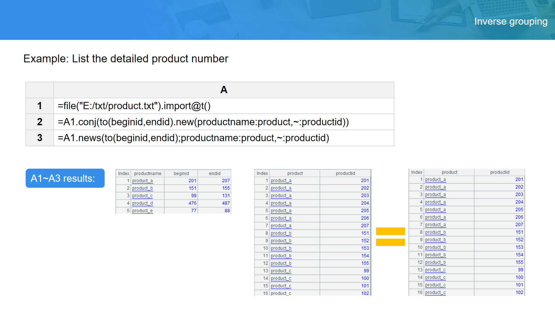555x312 pixels.
Task: Select the endid value 131
Action: point(226,196)
